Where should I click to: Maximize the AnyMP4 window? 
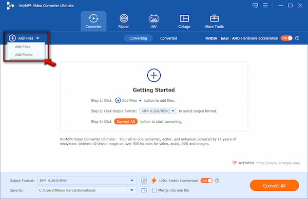pos(290,6)
